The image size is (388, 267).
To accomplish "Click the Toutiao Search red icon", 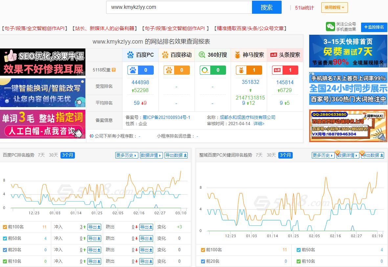I will pyautogui.click(x=273, y=55).
